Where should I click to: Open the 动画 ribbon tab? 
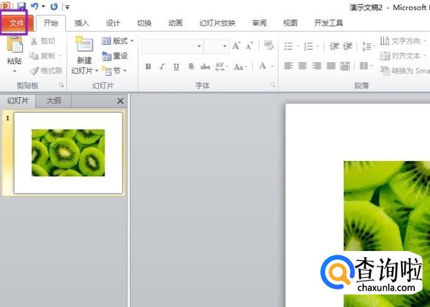click(x=175, y=23)
